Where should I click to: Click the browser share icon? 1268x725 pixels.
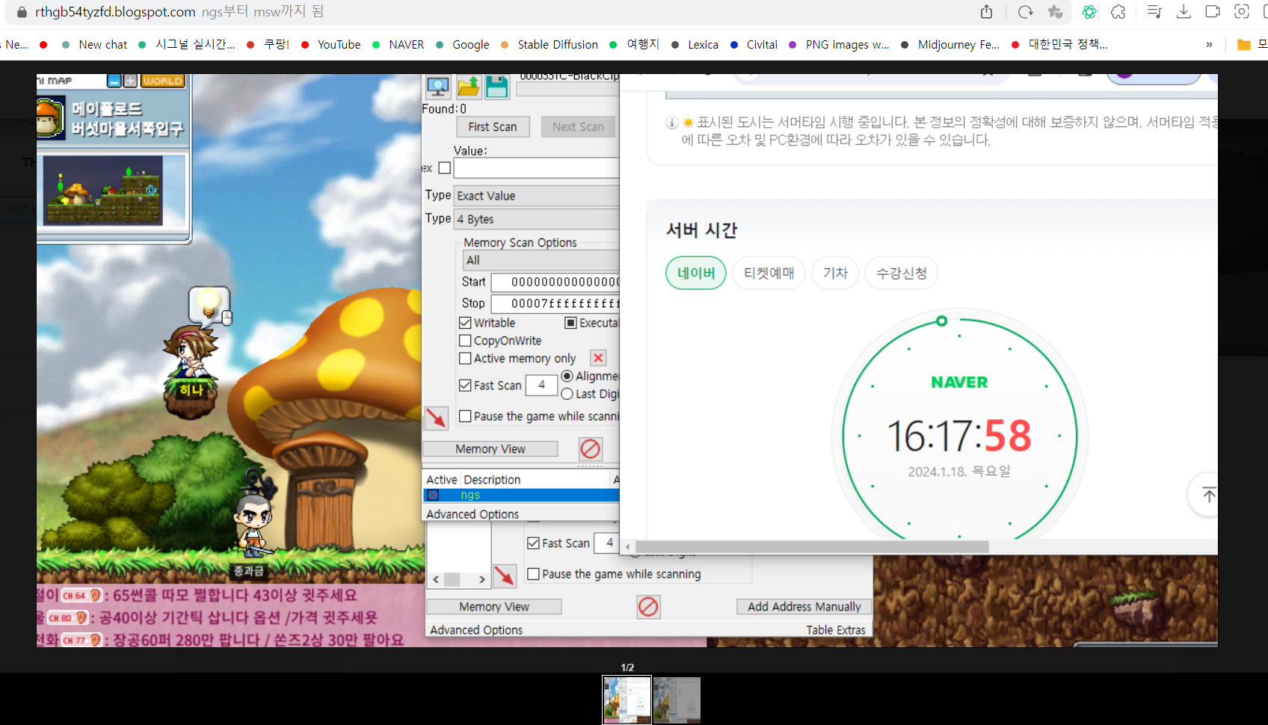click(x=986, y=12)
